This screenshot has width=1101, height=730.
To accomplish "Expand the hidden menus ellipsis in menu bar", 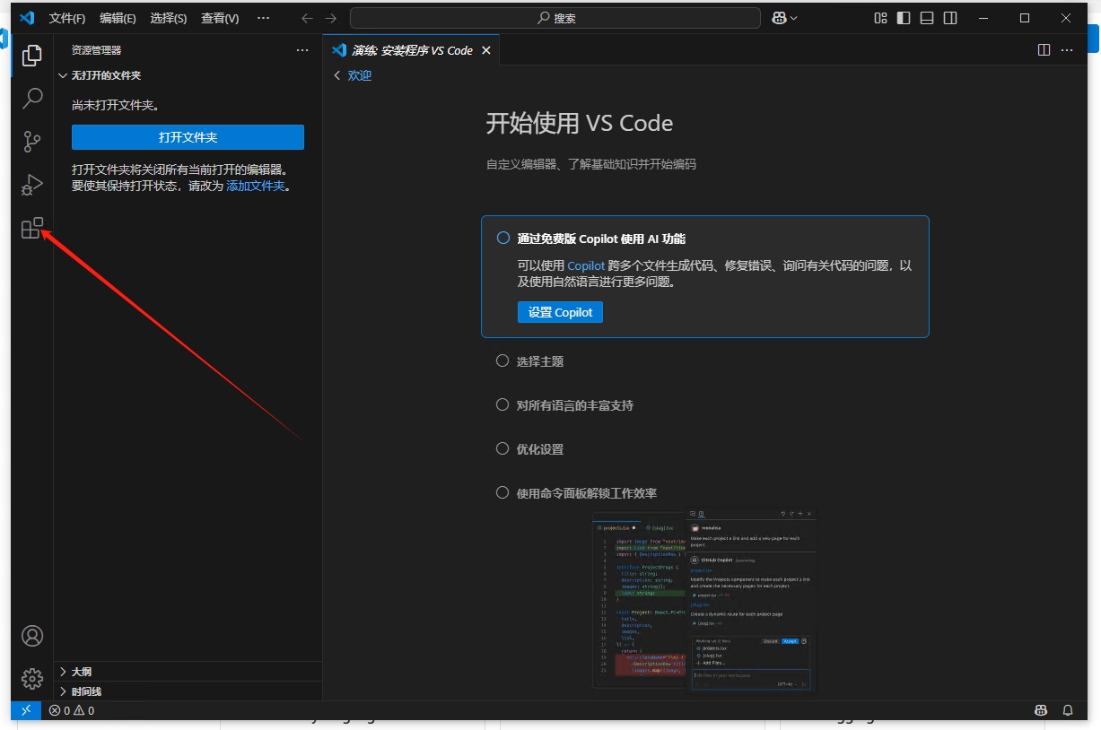I will coord(263,18).
